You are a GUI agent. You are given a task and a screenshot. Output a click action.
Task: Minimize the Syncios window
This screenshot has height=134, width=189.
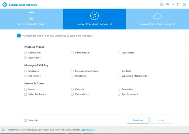pos(173,5)
